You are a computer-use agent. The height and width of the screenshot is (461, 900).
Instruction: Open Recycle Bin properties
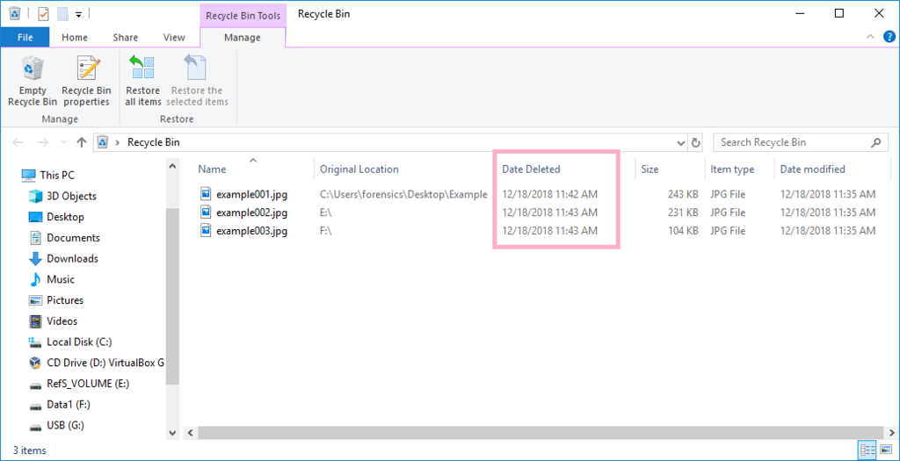point(86,81)
